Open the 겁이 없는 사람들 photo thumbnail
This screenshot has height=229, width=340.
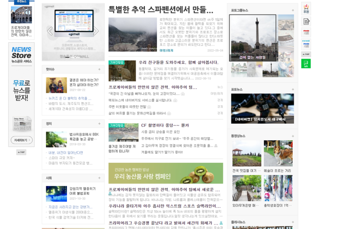click(x=252, y=38)
